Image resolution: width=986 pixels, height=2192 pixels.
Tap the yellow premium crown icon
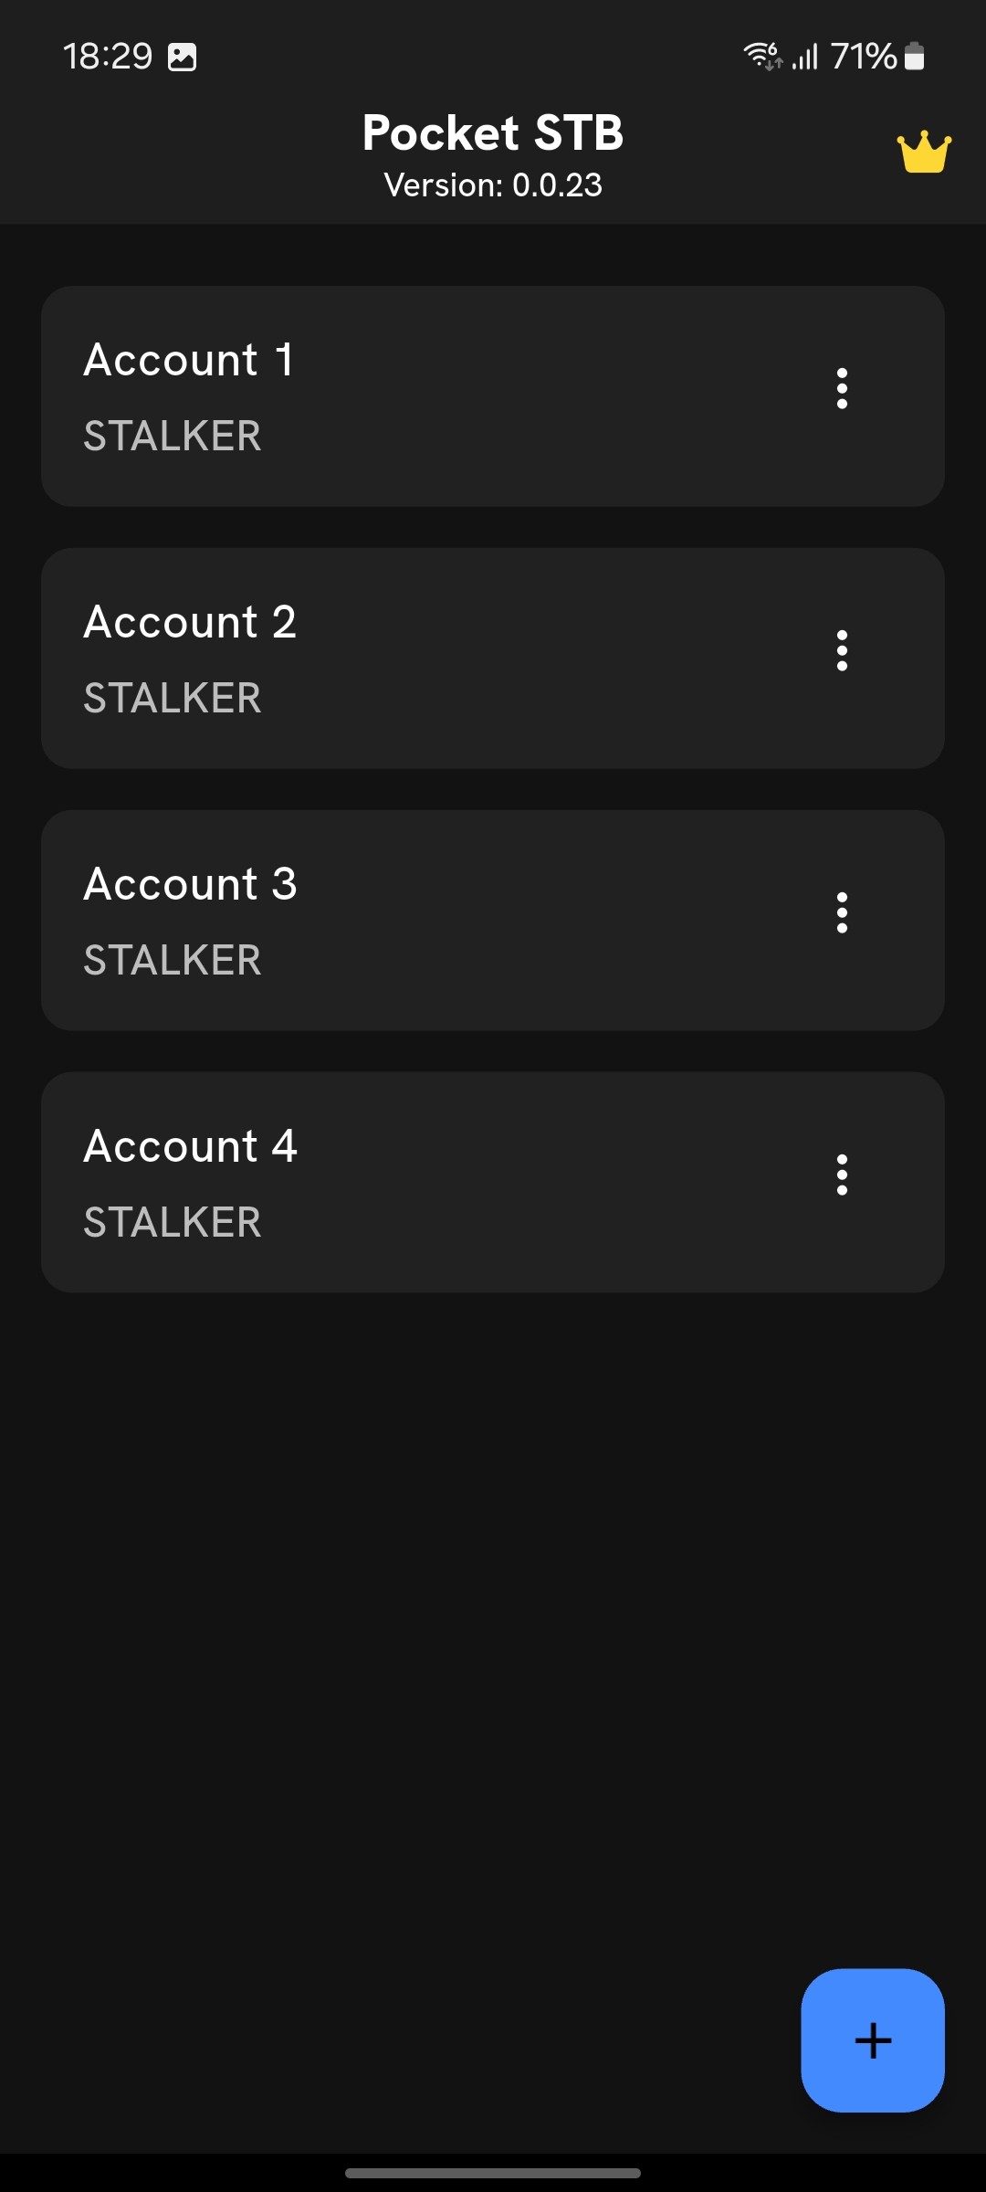point(924,152)
